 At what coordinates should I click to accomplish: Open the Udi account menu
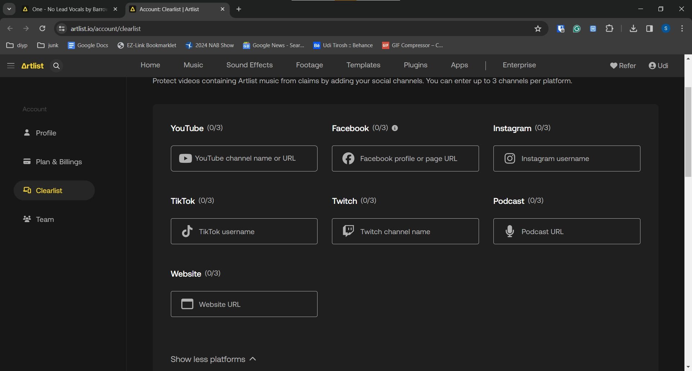point(658,66)
